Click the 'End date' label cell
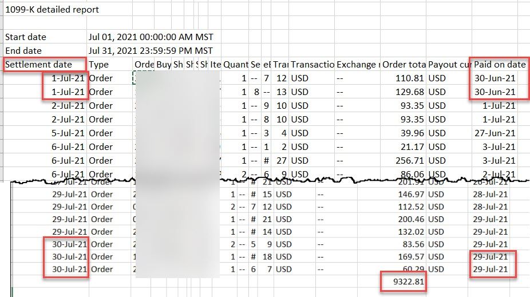 (23, 51)
